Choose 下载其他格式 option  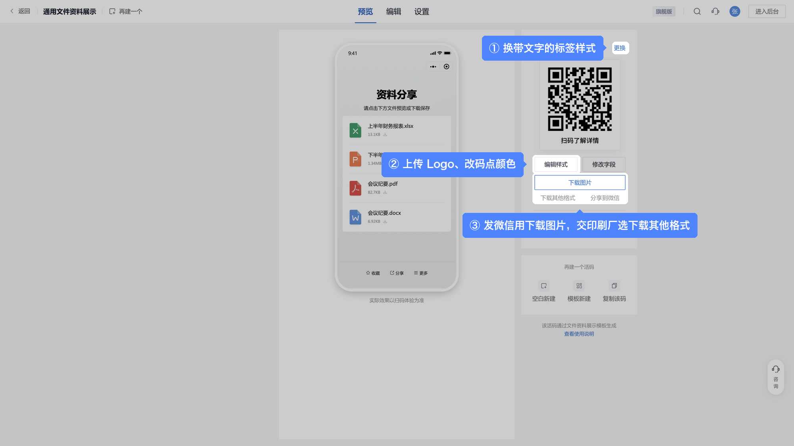pyautogui.click(x=557, y=198)
